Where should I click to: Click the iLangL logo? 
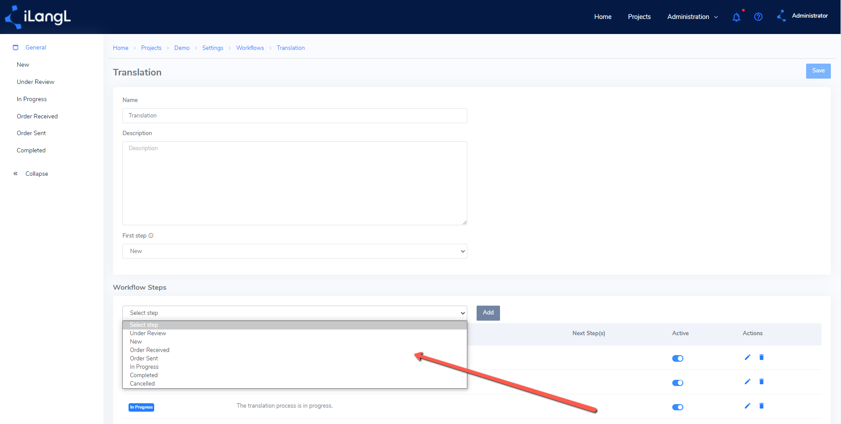[38, 17]
